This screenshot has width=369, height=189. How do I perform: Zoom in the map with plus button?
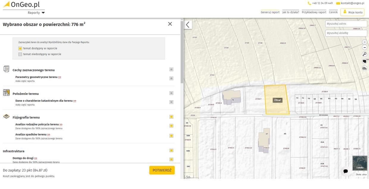point(364,42)
